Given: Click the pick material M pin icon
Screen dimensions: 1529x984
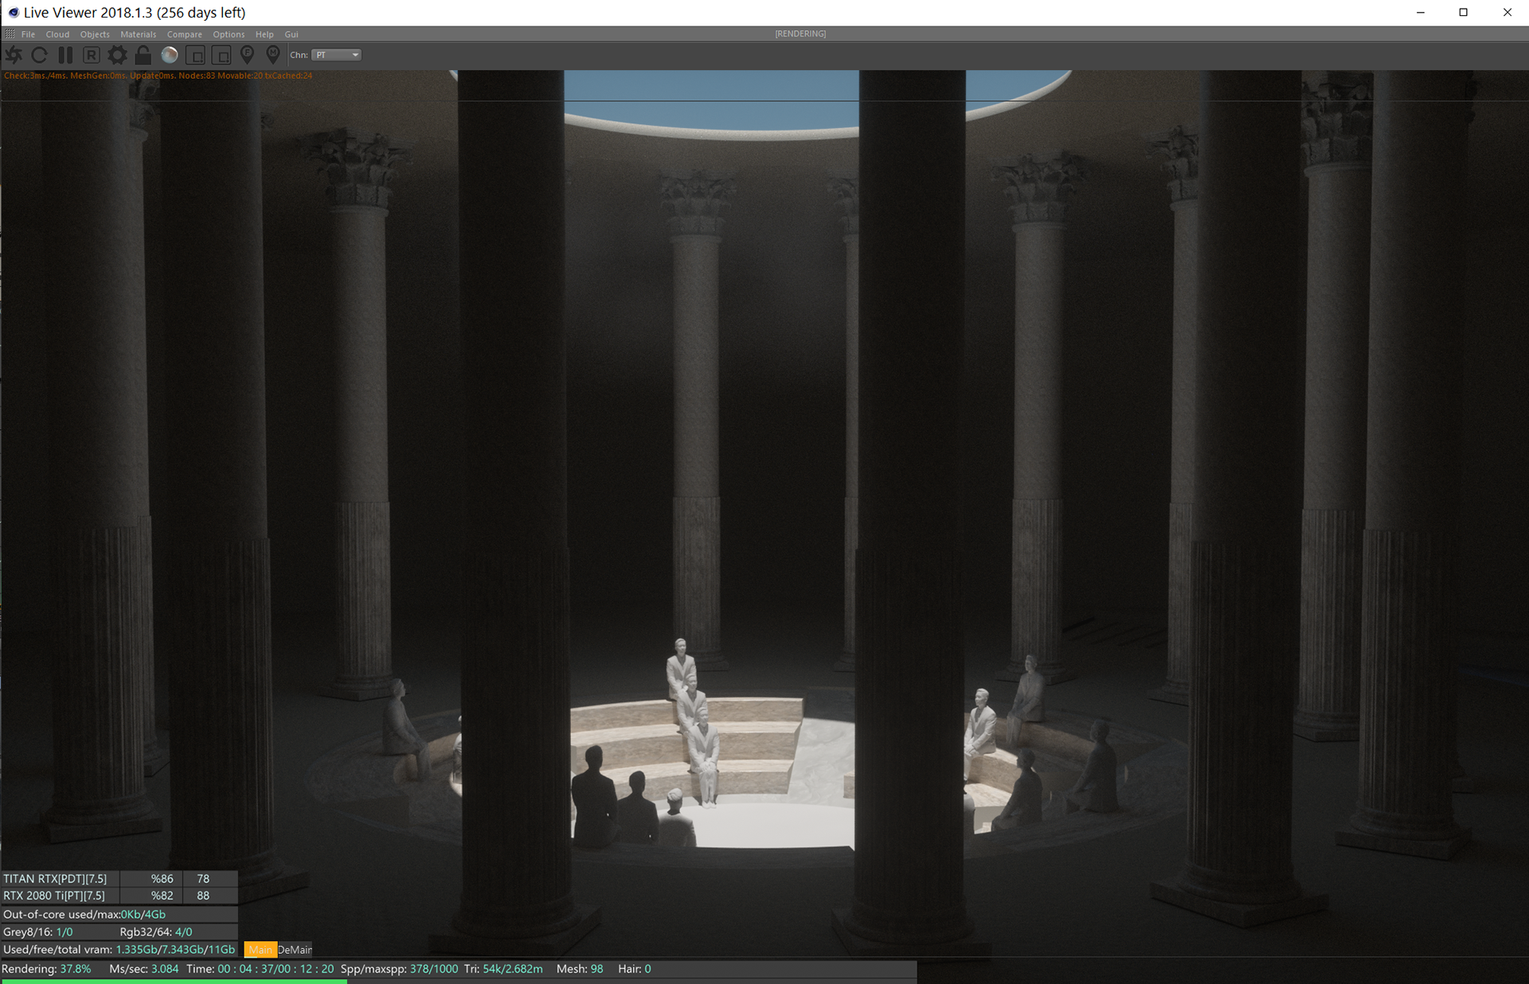Looking at the screenshot, I should (x=273, y=55).
